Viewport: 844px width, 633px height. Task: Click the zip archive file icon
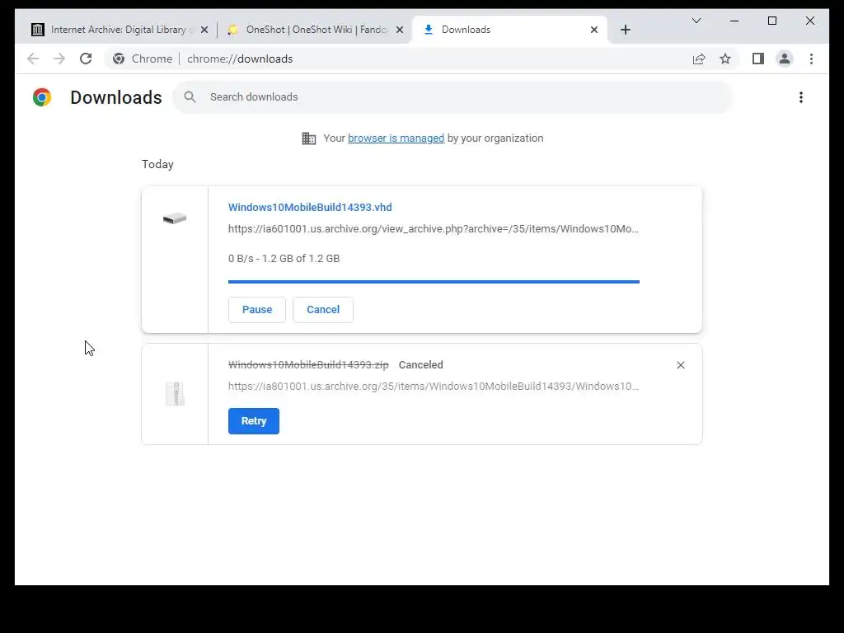pyautogui.click(x=175, y=393)
